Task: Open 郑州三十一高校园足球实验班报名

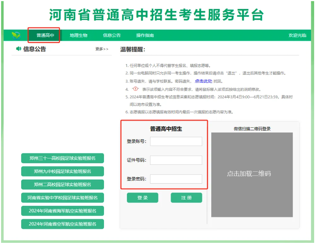Action: (63, 158)
